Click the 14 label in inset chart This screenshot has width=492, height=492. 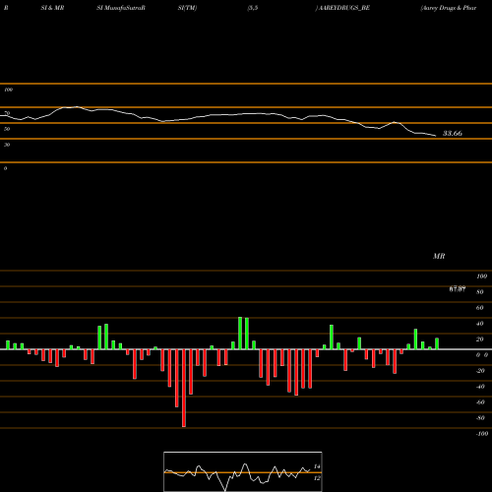317,466
